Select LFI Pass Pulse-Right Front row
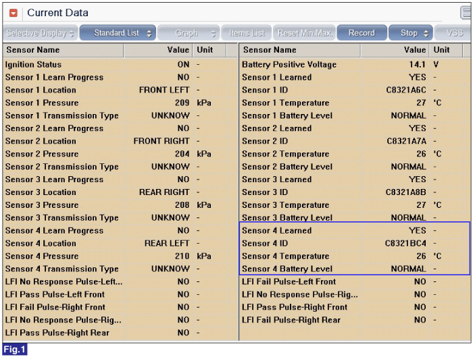Viewport: 473px width, 357px height. (355, 307)
